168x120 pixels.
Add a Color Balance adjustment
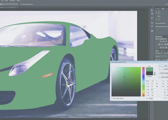coord(162,44)
